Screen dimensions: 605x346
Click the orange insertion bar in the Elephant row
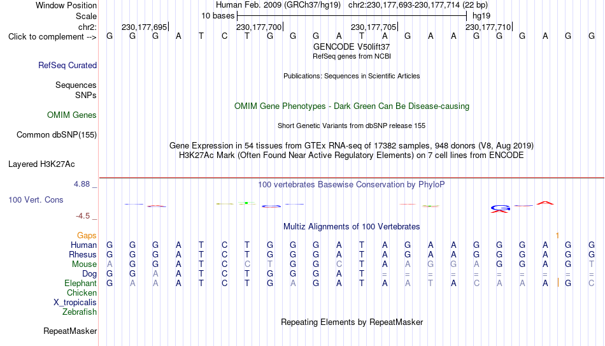(x=558, y=282)
